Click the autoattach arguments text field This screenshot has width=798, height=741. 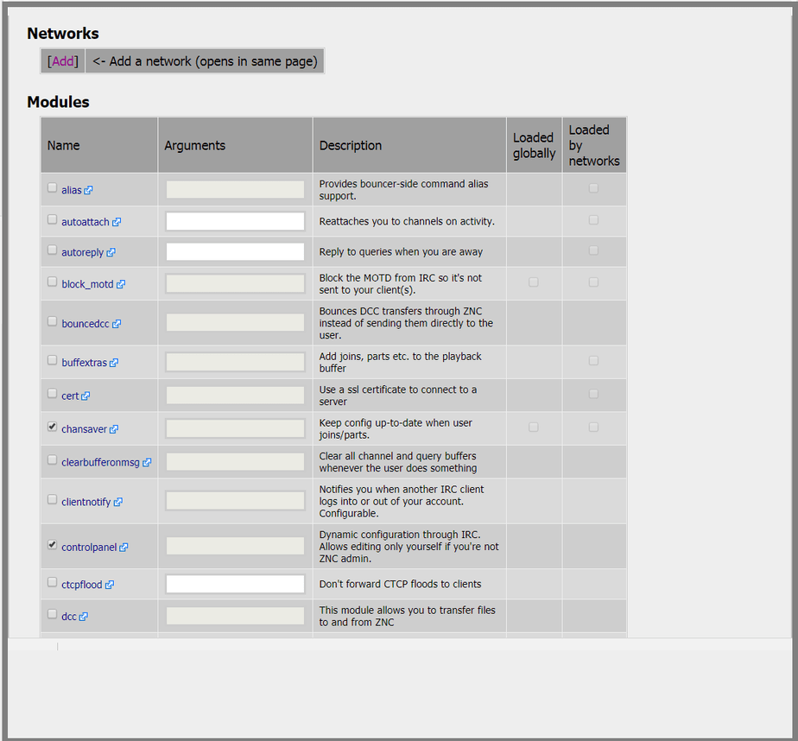235,221
